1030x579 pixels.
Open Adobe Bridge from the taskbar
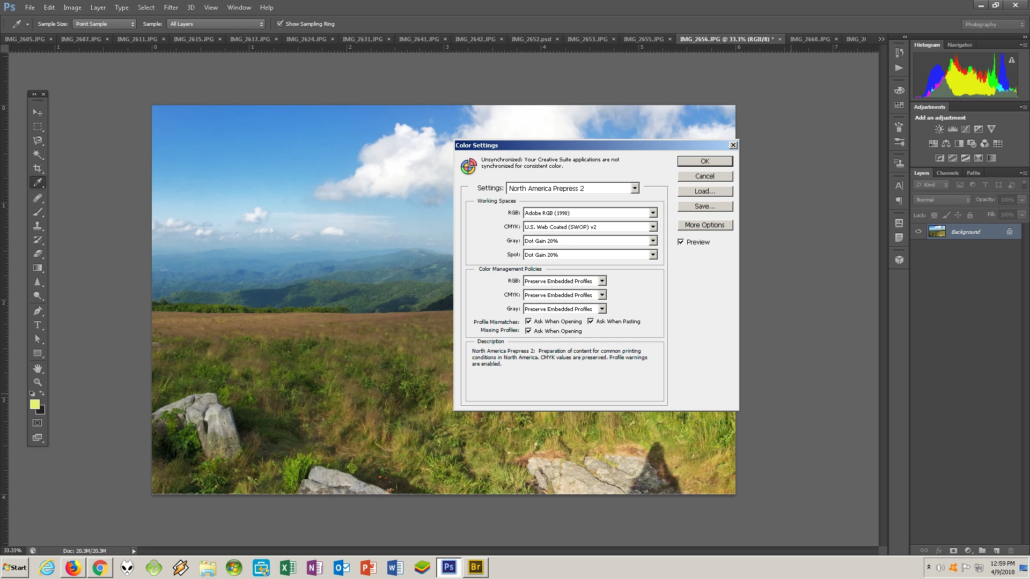point(475,567)
